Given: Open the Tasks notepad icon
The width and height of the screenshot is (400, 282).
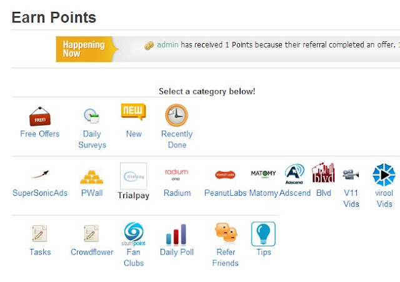Looking at the screenshot, I should tap(40, 234).
